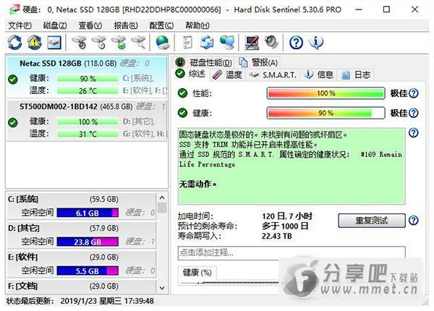434x311 pixels.
Task: Click the D: free space 23.8 GB bar
Action: (x=88, y=242)
